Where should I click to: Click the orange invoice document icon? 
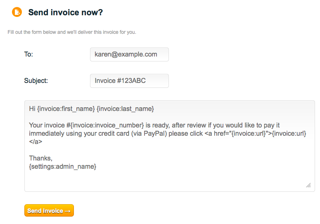(17, 12)
